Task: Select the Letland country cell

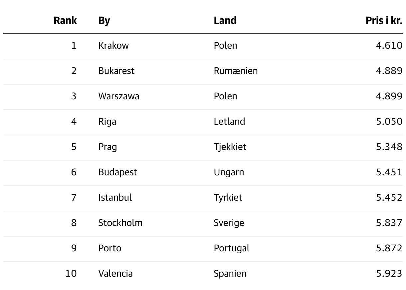Action: tap(229, 121)
